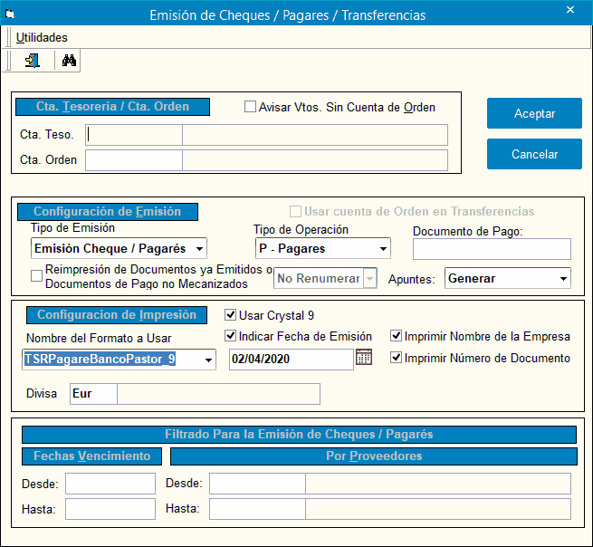
Task: Enable Avisar Vtos. Sin Cuenta de Orden
Action: (251, 107)
